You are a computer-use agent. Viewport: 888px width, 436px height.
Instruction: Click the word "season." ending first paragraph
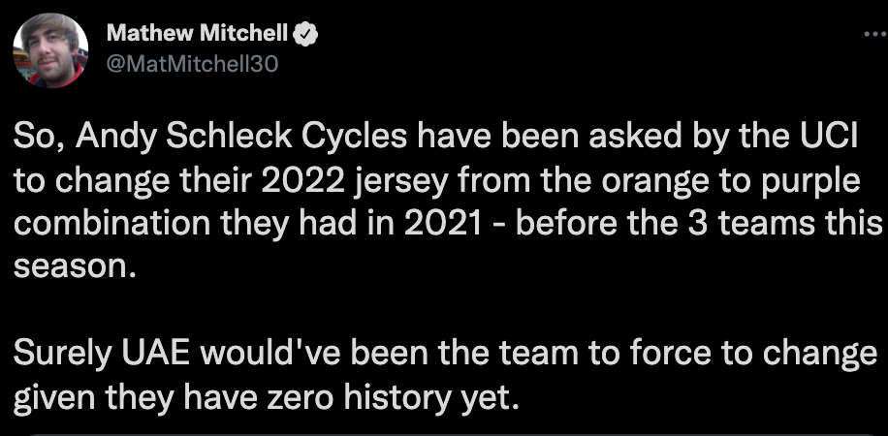[75, 266]
